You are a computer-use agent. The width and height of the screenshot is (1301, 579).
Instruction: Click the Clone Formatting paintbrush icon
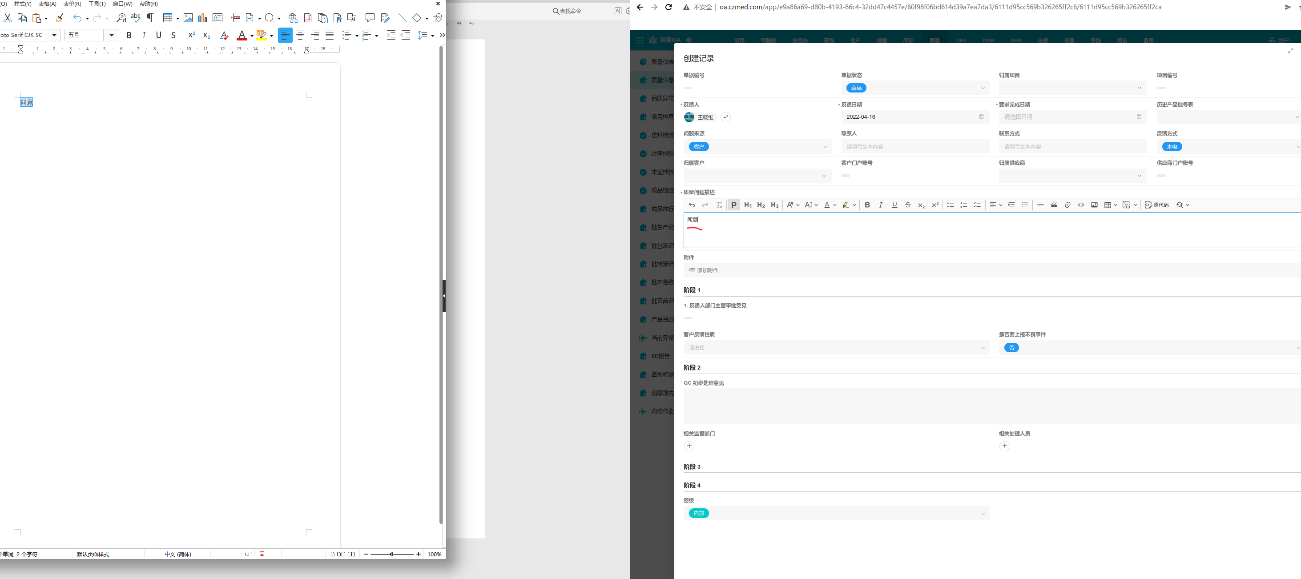(x=60, y=18)
